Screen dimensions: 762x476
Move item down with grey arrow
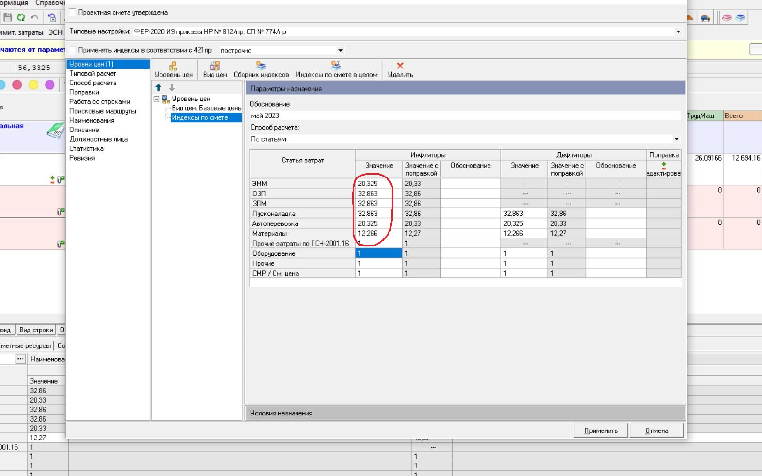click(172, 87)
